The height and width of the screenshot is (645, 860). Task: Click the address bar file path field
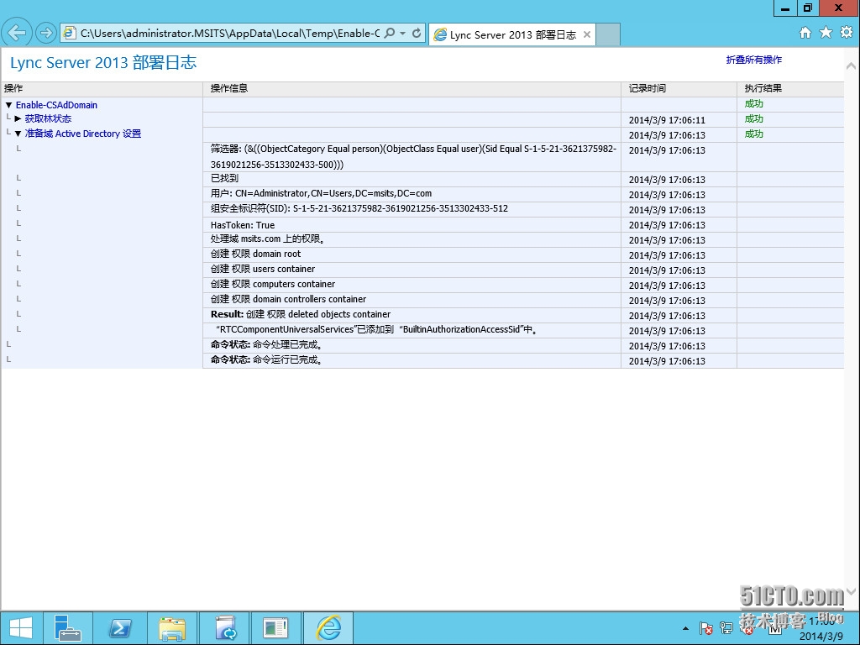230,33
